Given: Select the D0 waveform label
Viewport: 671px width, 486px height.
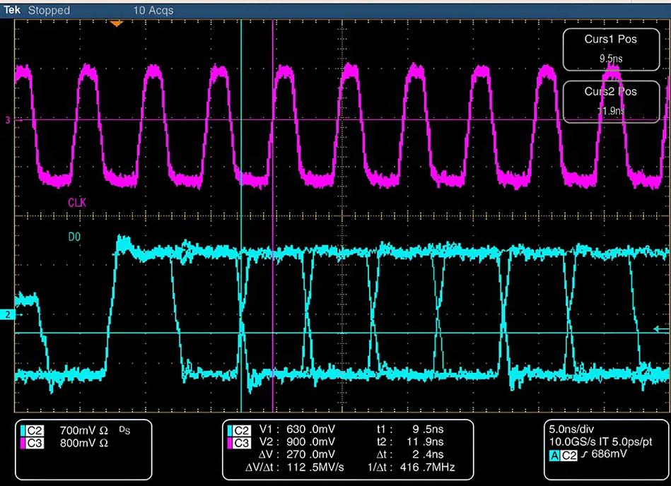Looking at the screenshot, I should pos(74,238).
